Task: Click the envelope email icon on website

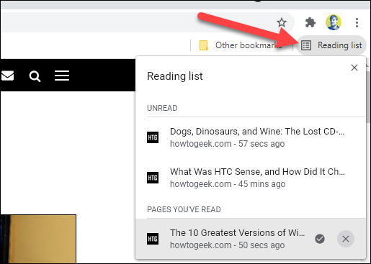Action: (x=7, y=76)
